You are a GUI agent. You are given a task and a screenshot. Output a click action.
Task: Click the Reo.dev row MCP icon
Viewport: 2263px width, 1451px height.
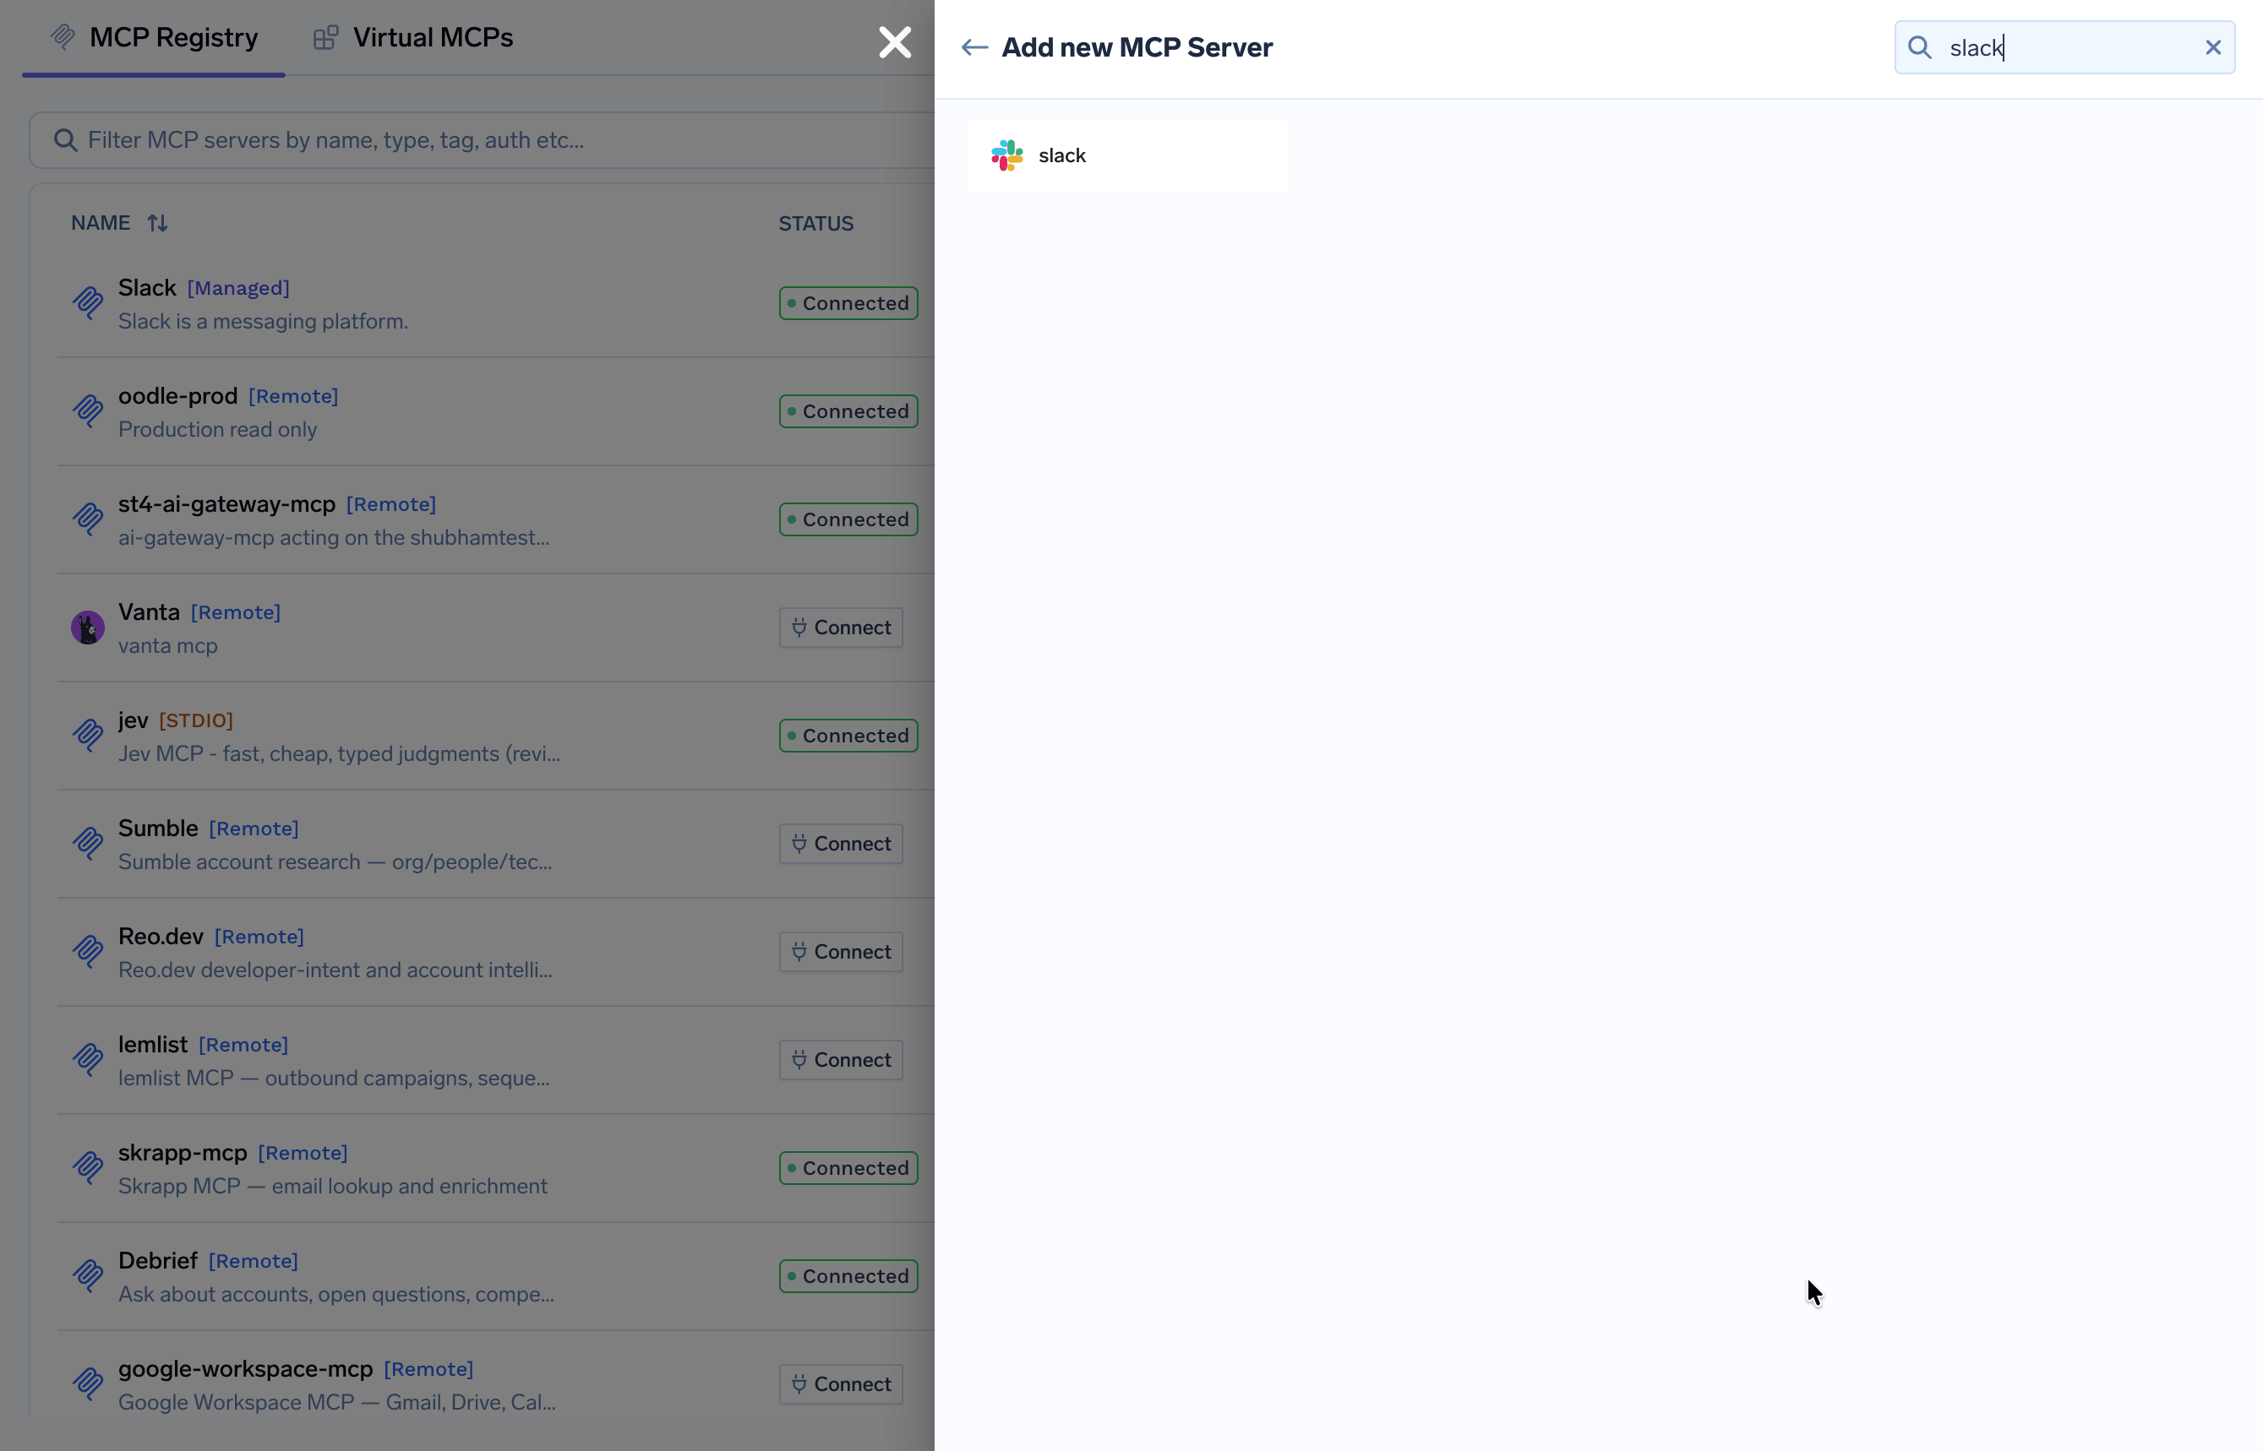(88, 952)
